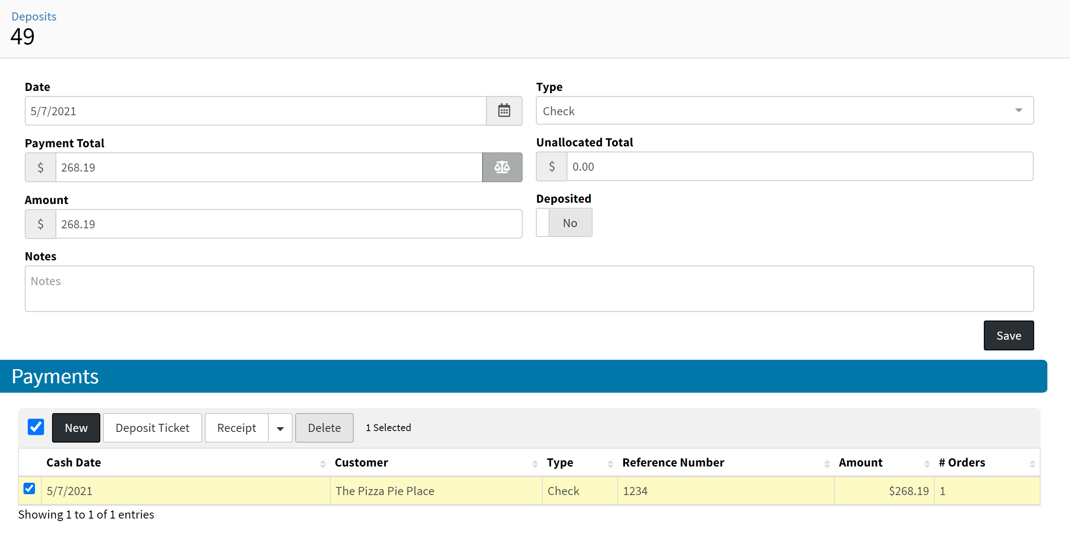Uncheck the select-all payments checkbox

pos(36,427)
